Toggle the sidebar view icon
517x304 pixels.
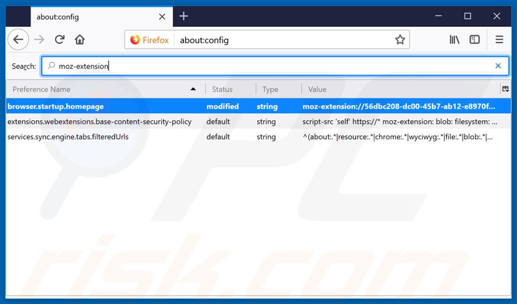[474, 40]
